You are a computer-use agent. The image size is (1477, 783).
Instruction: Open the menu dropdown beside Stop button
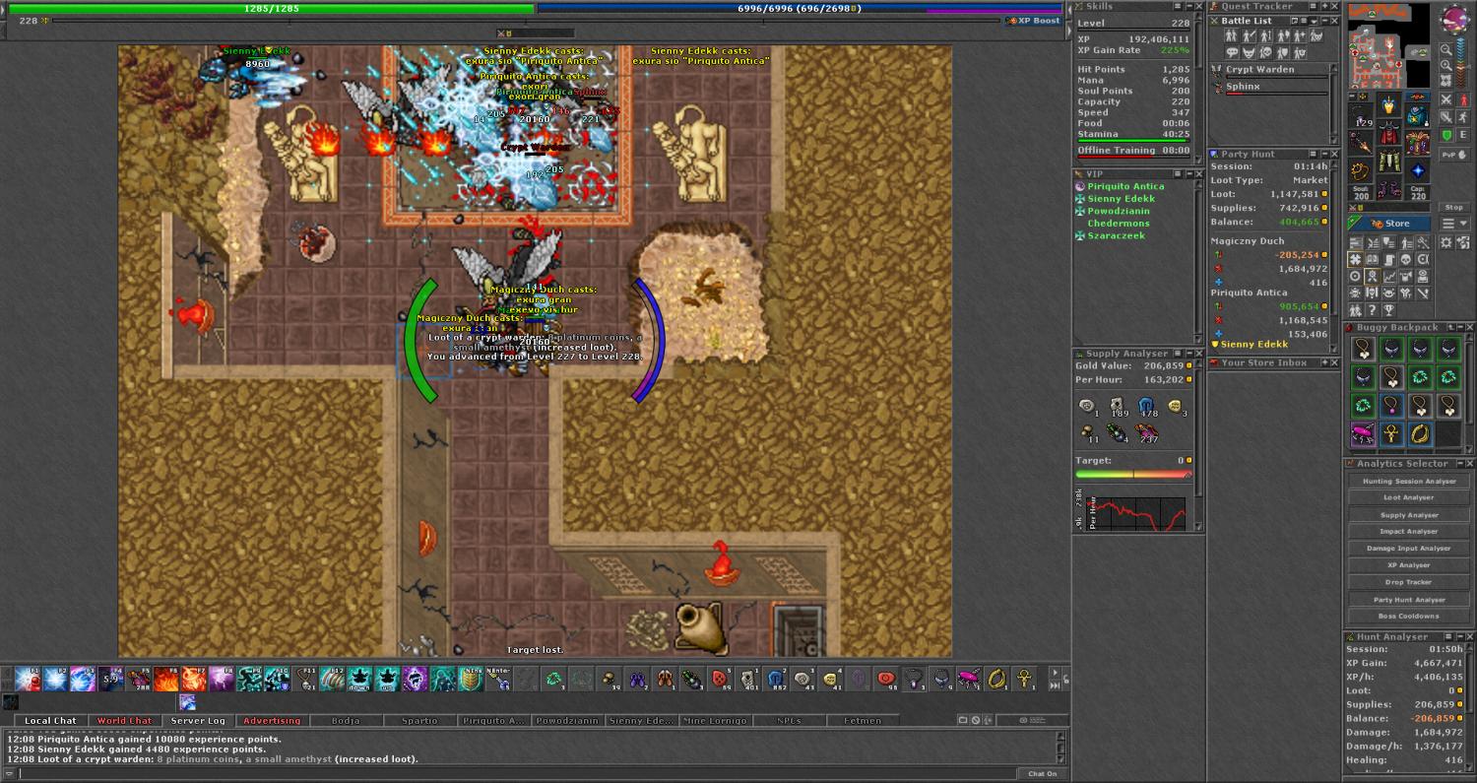pyautogui.click(x=1454, y=224)
